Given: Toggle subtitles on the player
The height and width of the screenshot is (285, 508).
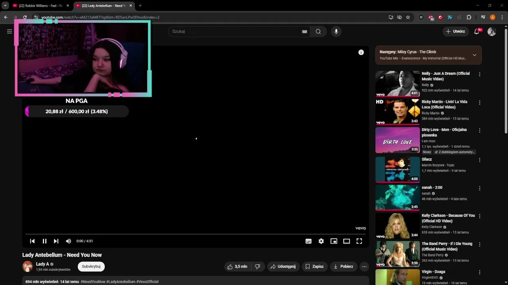Looking at the screenshot, I should click(308, 241).
